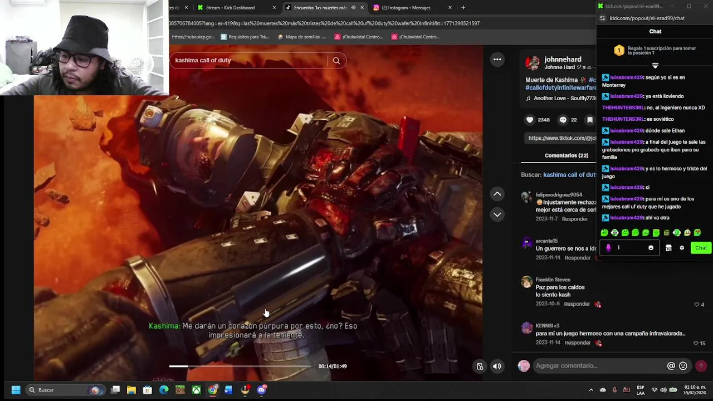Open Kick chat emote picker smiley
Viewport: 713px width, 401px height.
pos(651,248)
